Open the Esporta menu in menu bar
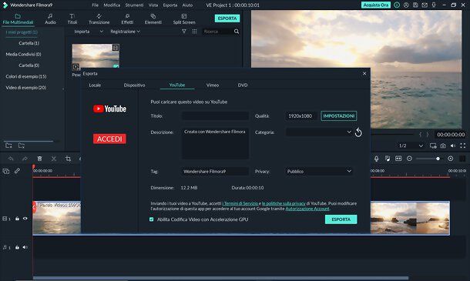The image size is (470, 281). 170,5
